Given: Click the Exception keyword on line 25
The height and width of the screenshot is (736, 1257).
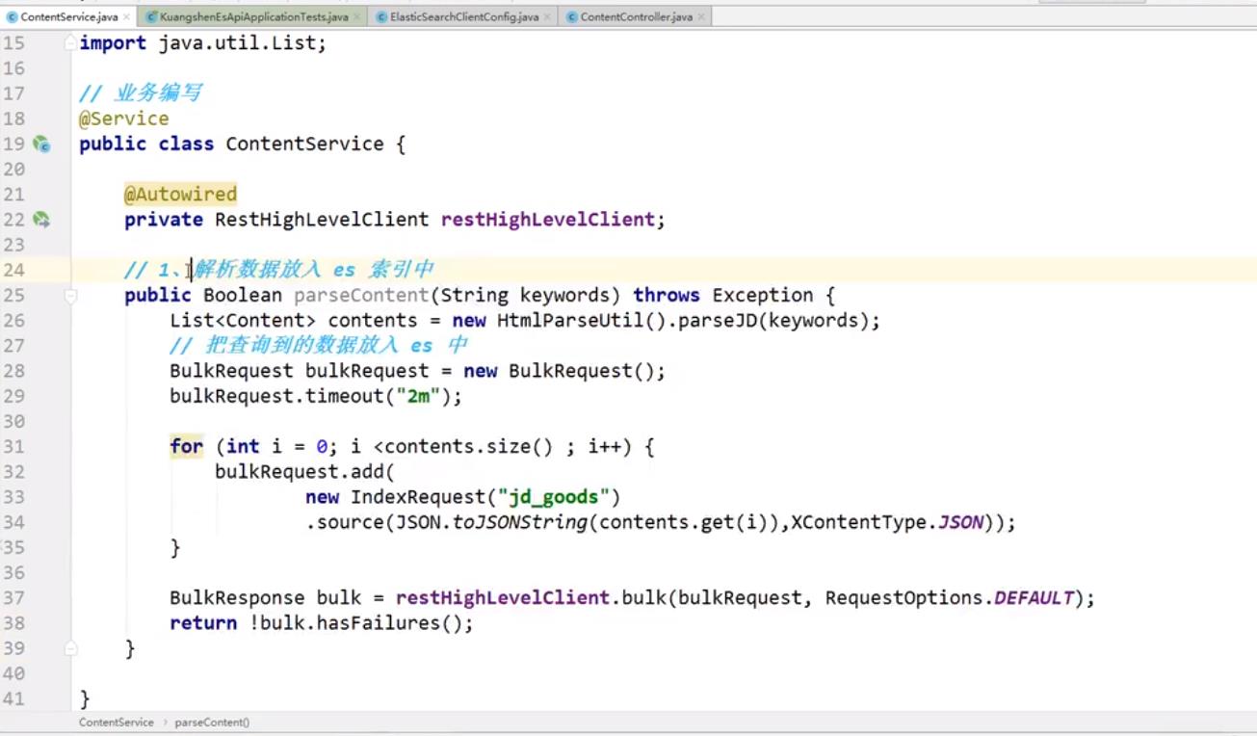Looking at the screenshot, I should point(763,295).
